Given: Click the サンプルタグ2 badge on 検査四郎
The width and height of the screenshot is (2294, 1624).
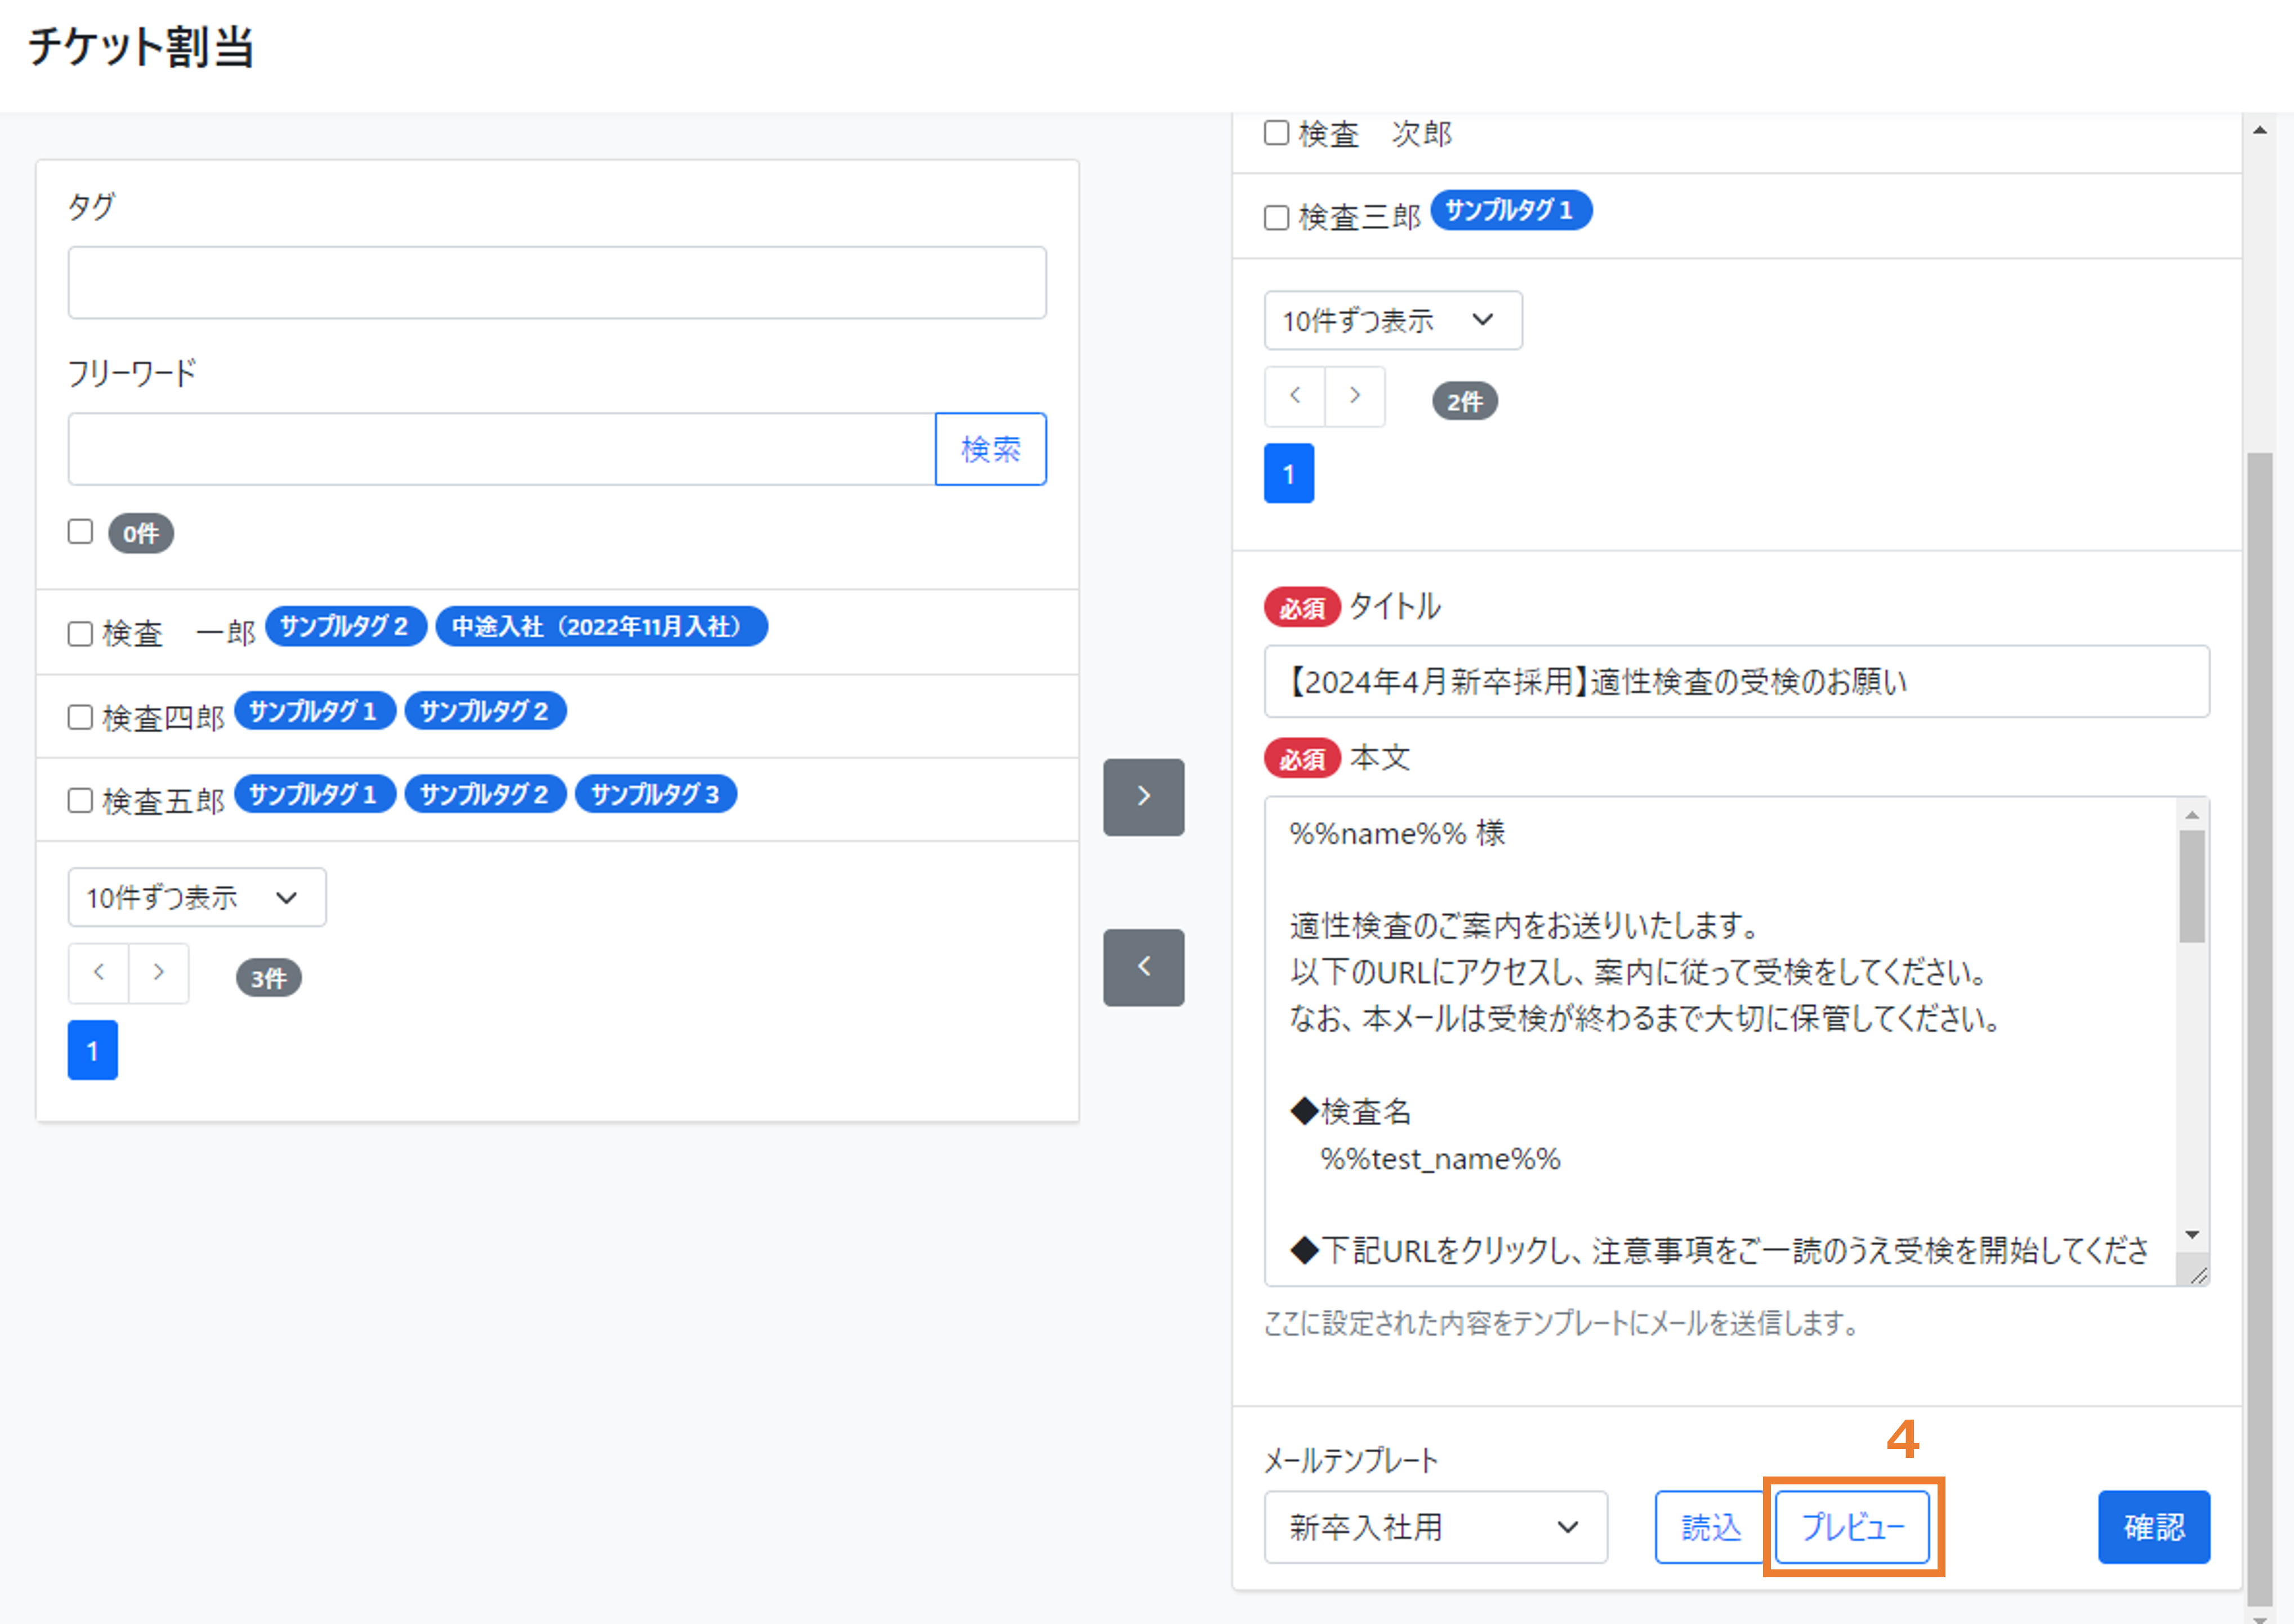Looking at the screenshot, I should point(485,711).
